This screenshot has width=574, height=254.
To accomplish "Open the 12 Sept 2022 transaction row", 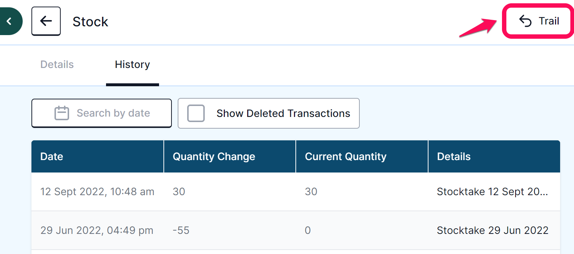I will 296,192.
